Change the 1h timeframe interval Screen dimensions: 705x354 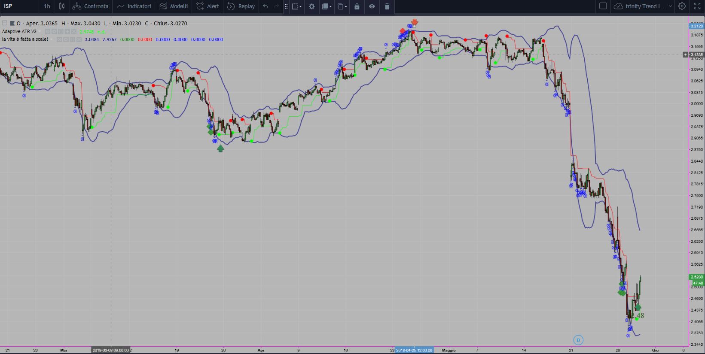(47, 6)
